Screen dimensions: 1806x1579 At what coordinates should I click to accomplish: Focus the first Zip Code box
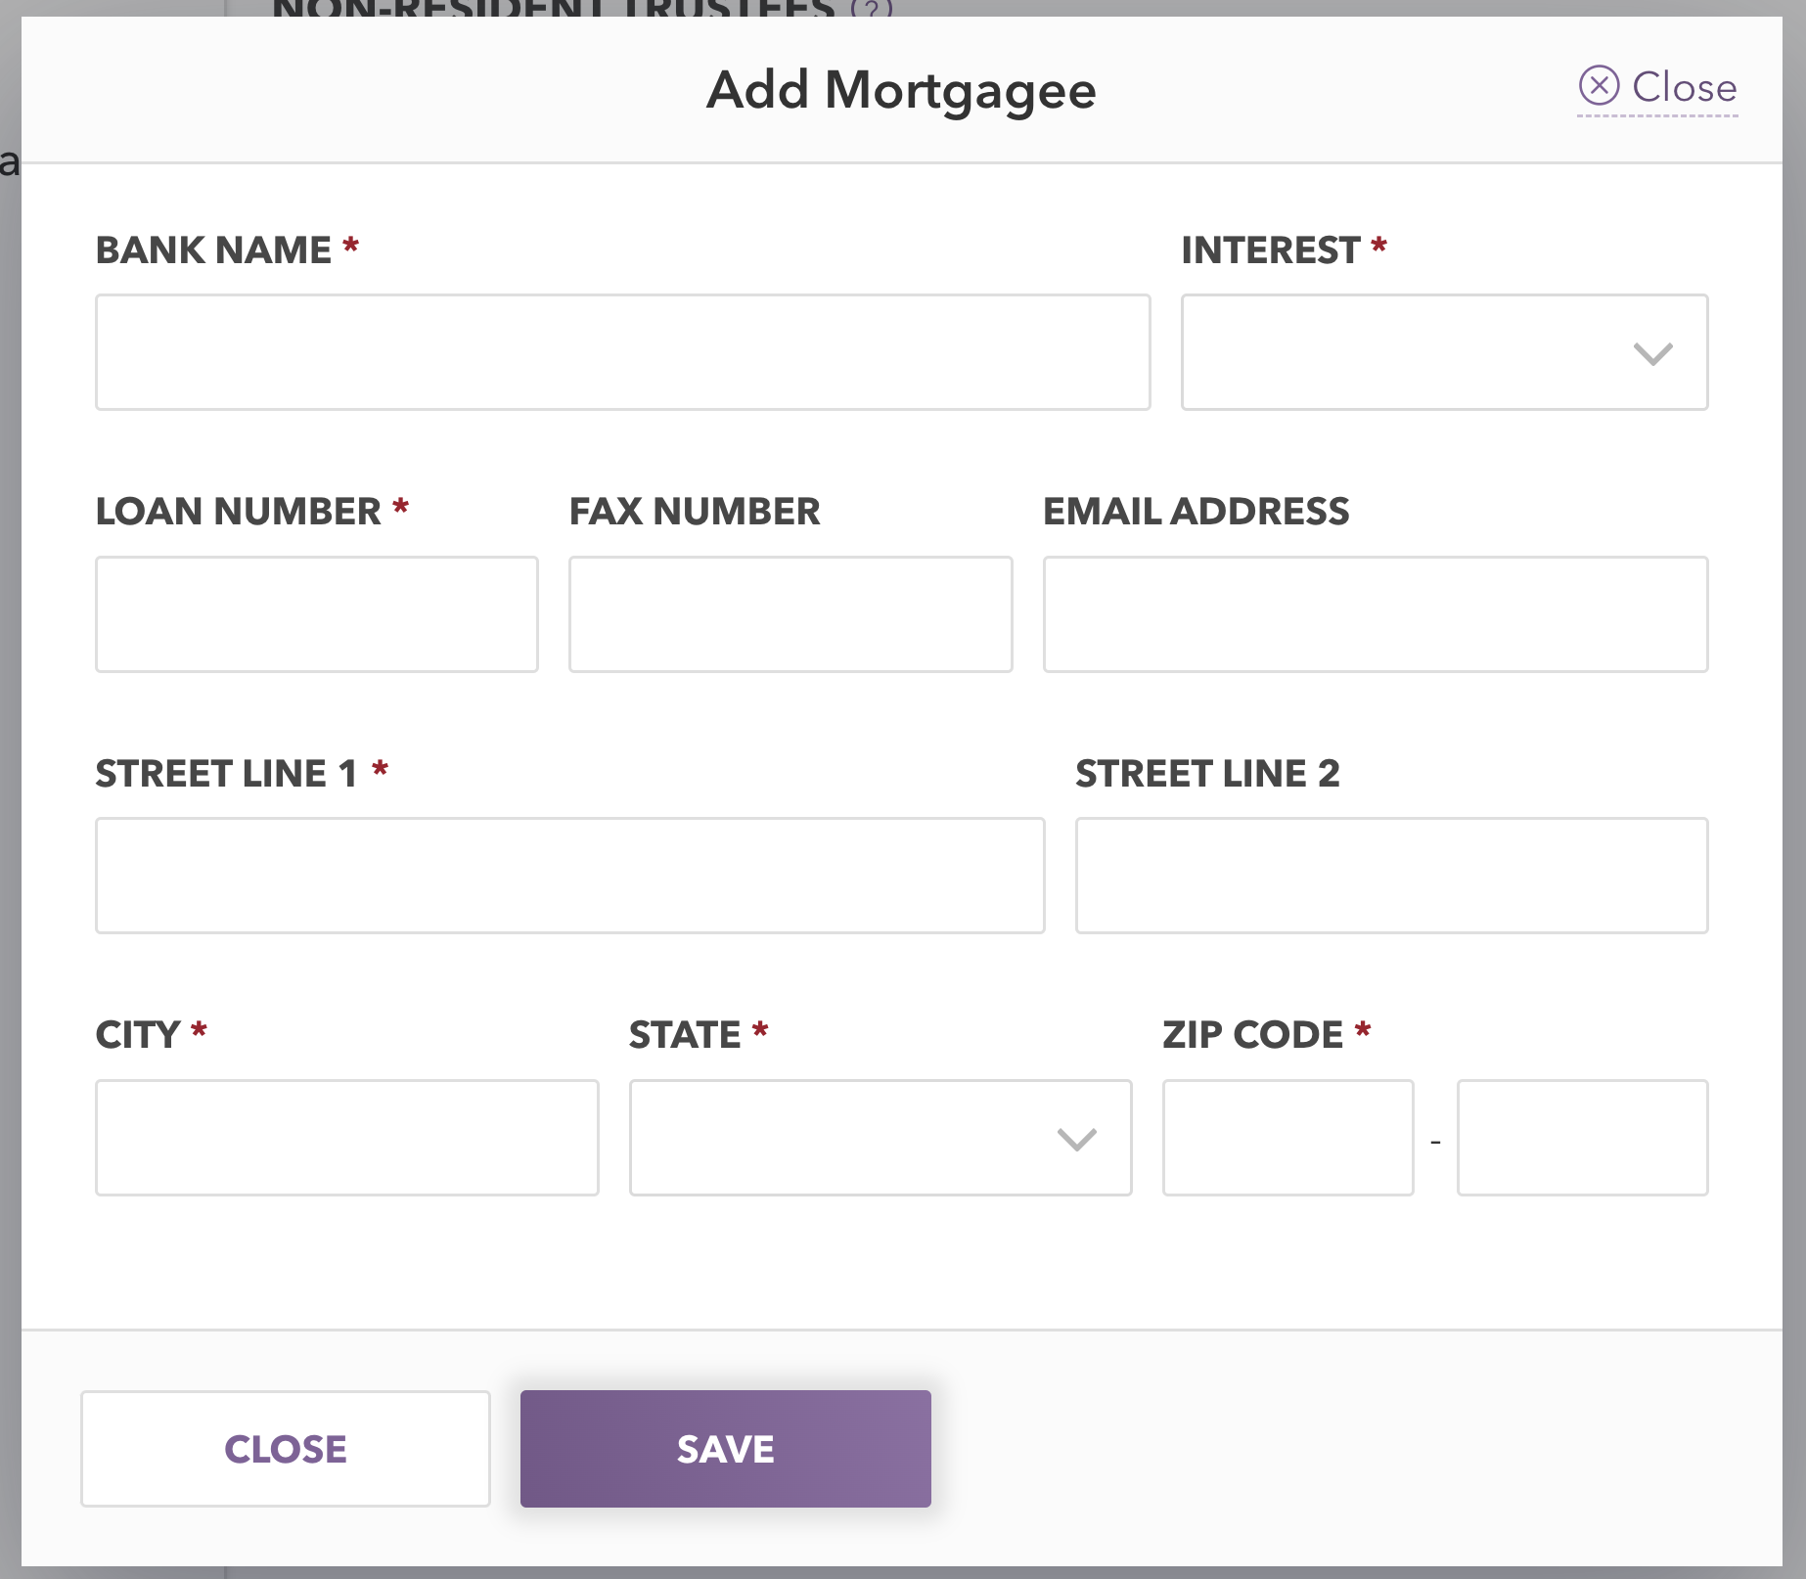coord(1287,1138)
